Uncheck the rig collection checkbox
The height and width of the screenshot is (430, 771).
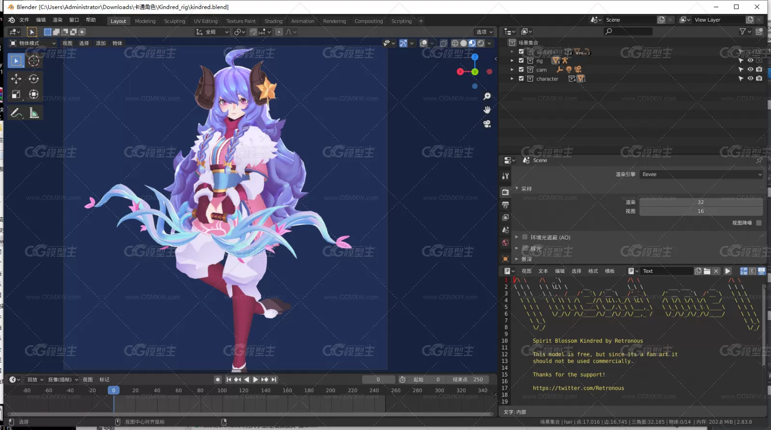521,61
